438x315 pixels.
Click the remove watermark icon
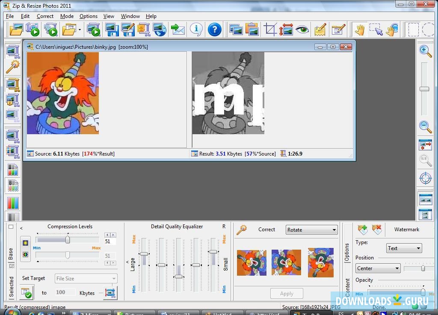[376, 230]
